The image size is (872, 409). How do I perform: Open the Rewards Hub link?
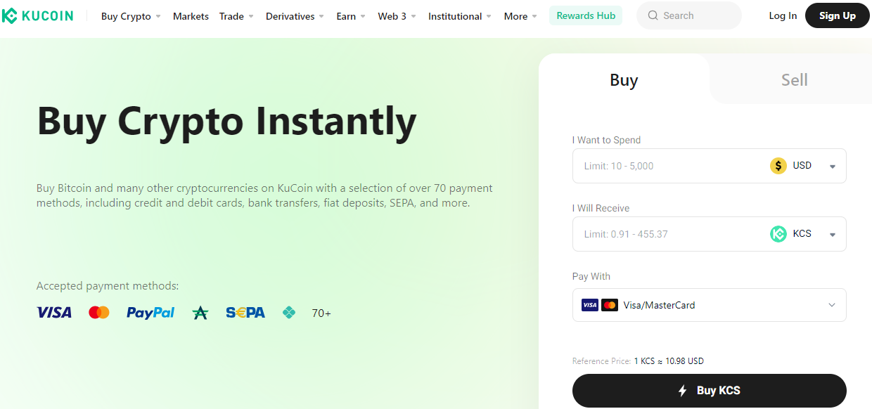[586, 15]
